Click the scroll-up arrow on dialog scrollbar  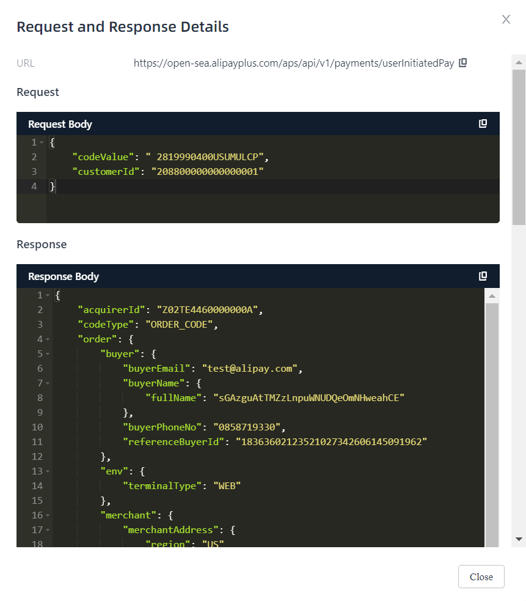click(517, 62)
